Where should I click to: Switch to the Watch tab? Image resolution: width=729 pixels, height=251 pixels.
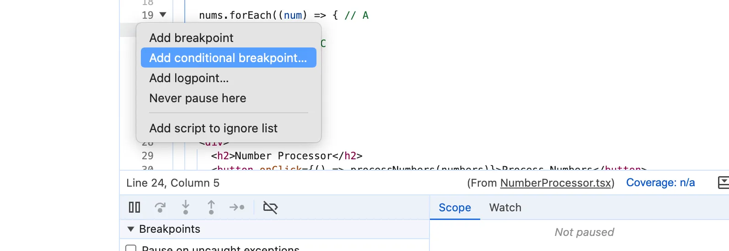[505, 208]
